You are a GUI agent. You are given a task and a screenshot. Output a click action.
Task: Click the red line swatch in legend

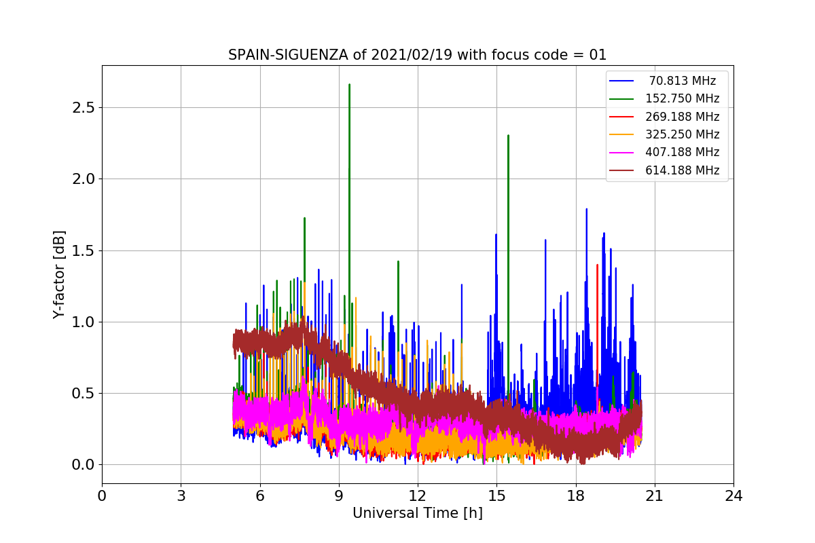[x=622, y=117]
